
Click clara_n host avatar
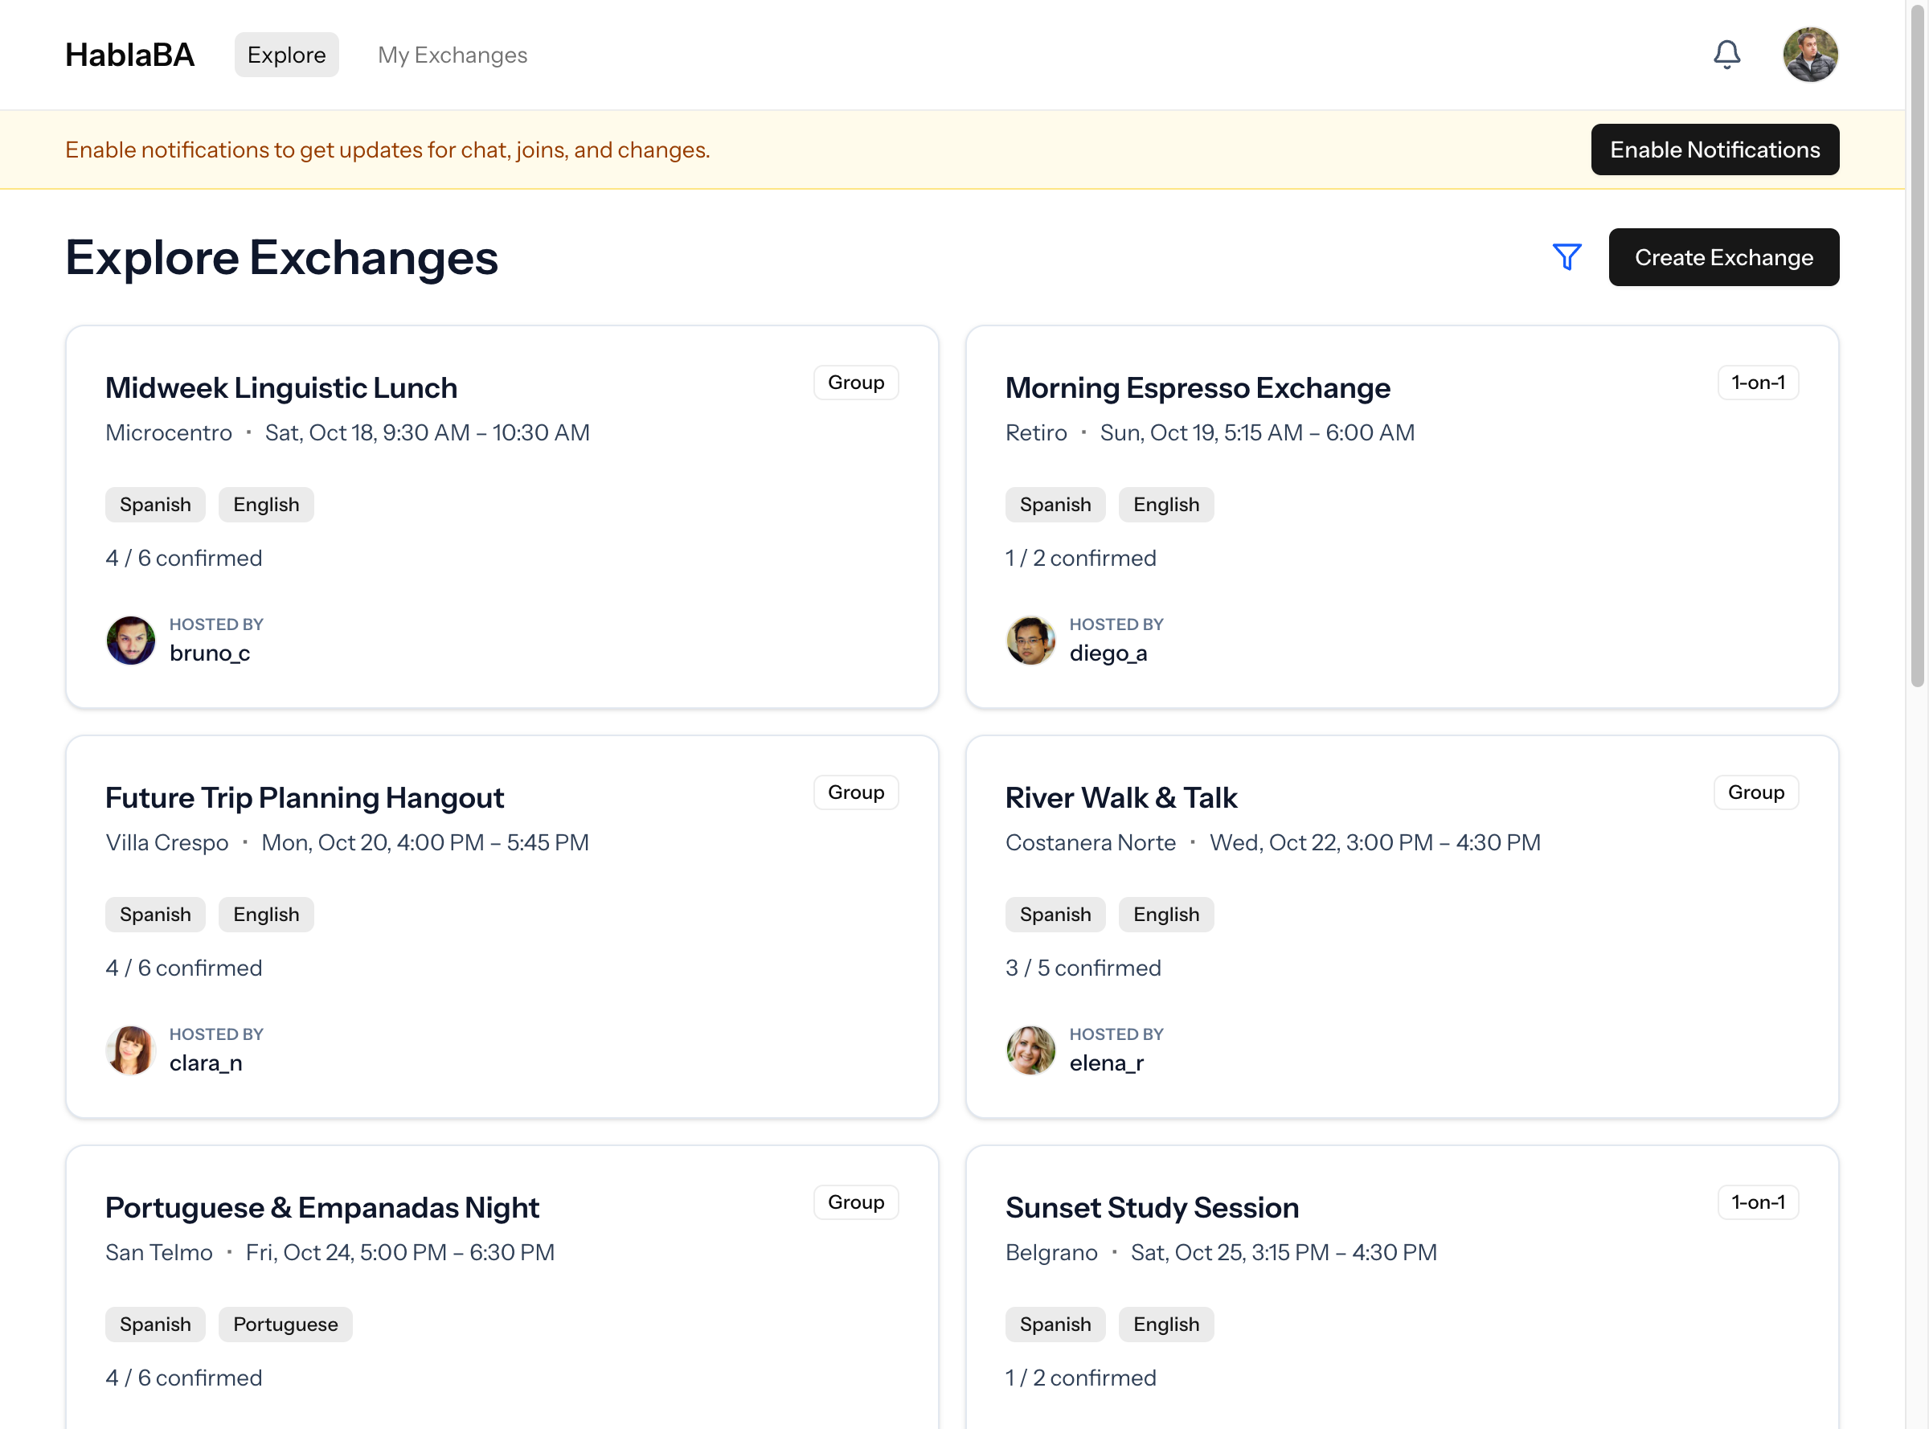click(131, 1050)
